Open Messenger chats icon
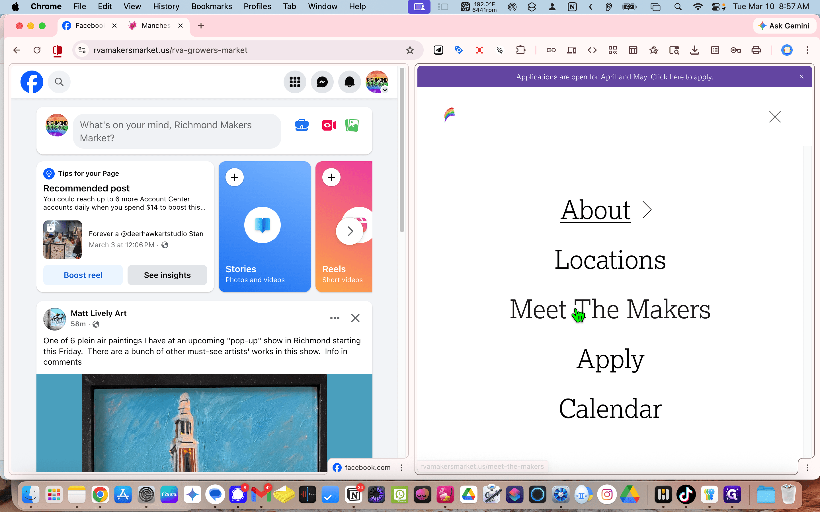This screenshot has height=512, width=820. (x=322, y=82)
